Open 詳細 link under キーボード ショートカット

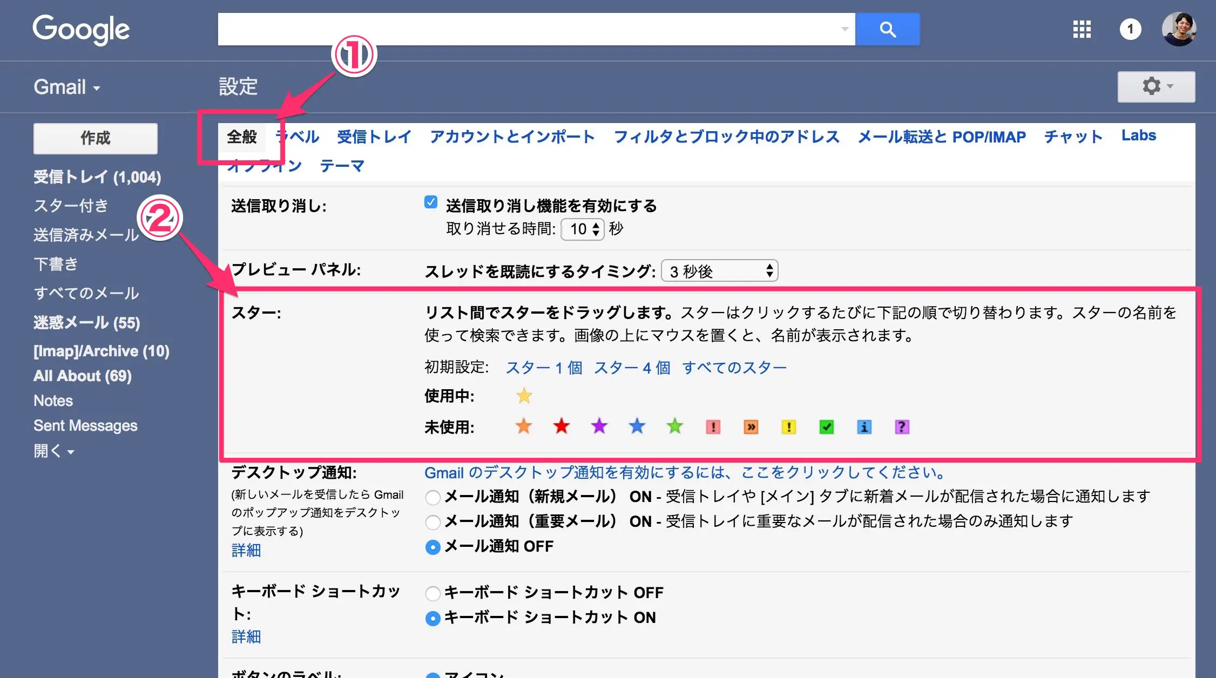point(246,637)
